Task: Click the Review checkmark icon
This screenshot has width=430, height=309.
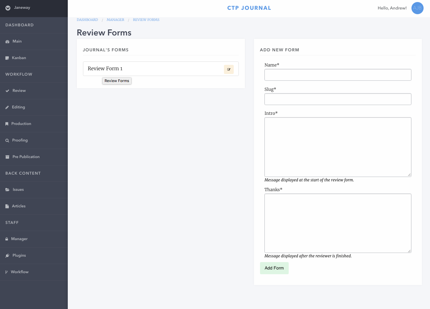Action: (x=7, y=91)
